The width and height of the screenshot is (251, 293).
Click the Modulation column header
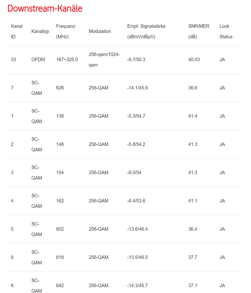[100, 31]
